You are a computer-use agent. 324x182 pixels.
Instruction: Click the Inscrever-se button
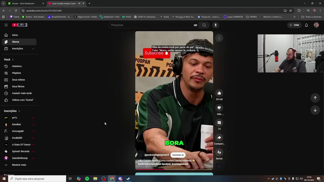178,155
